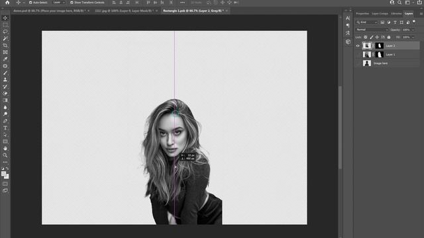The height and width of the screenshot is (238, 424).
Task: Lock layer position
Action: point(377,37)
